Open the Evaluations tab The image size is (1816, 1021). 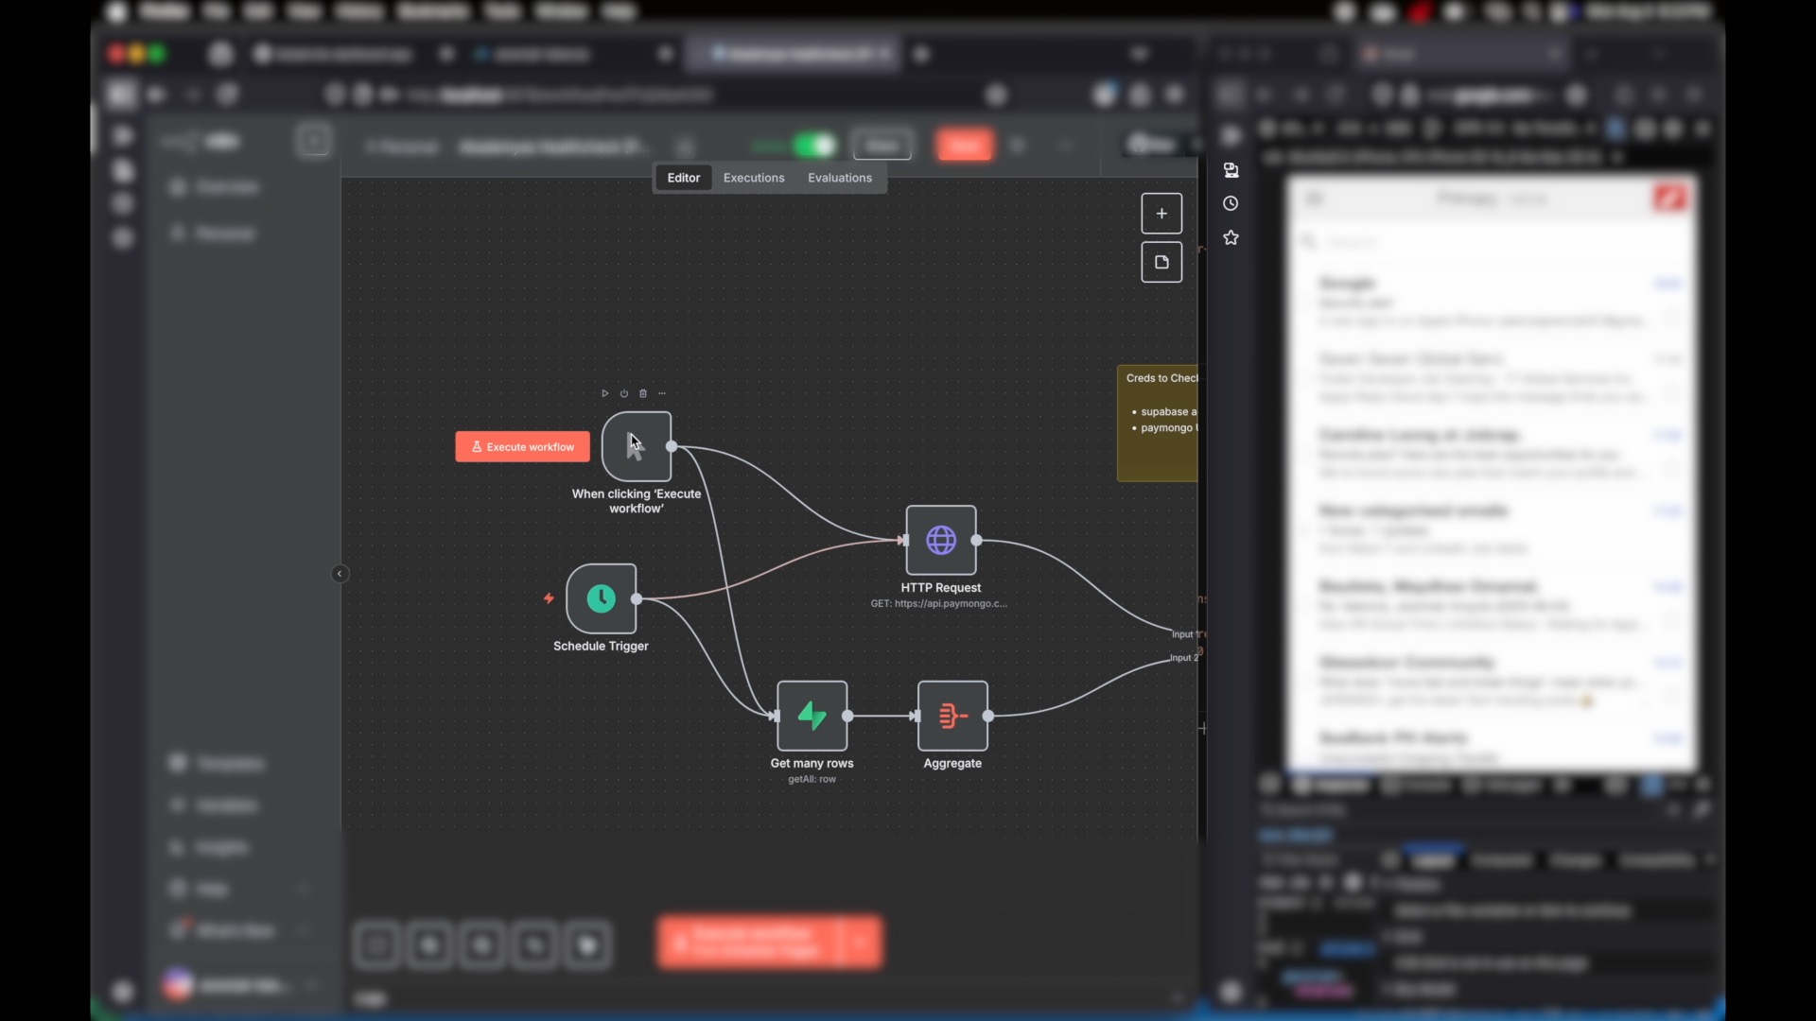[839, 178]
